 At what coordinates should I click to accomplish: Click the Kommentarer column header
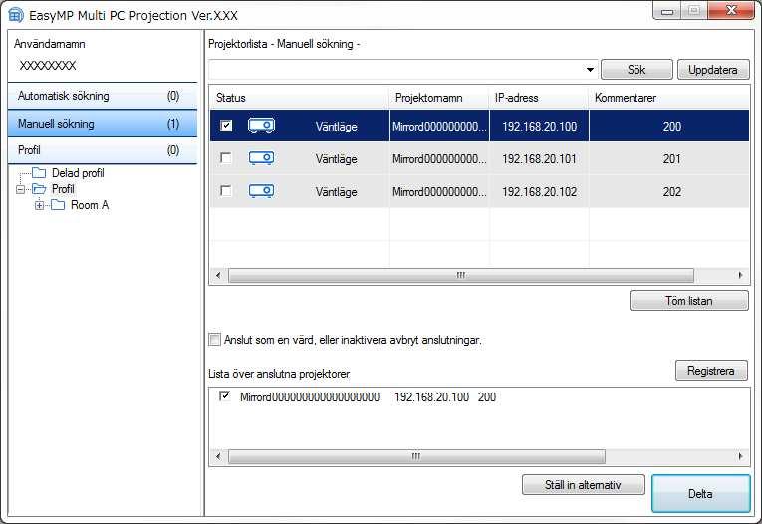669,98
